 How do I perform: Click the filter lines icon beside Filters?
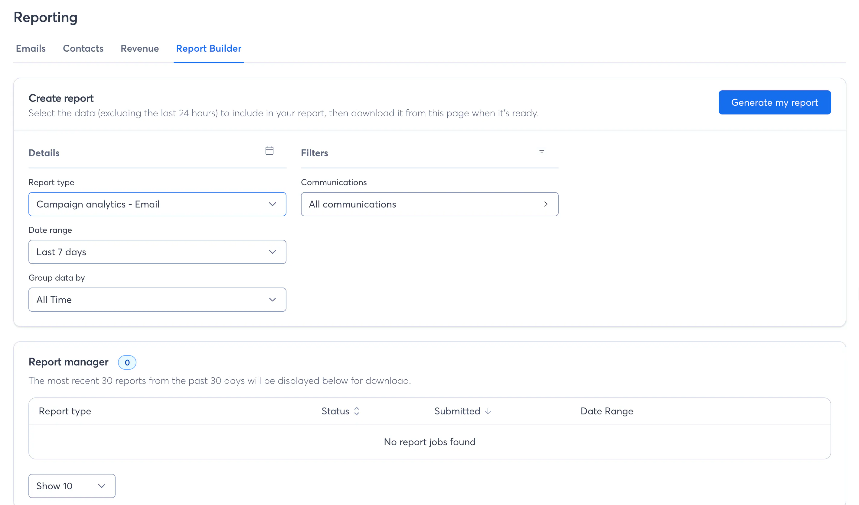click(541, 150)
